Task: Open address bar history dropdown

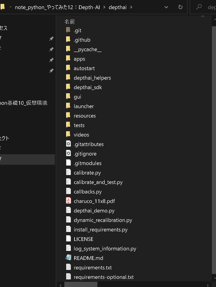Action: pyautogui.click(x=166, y=7)
